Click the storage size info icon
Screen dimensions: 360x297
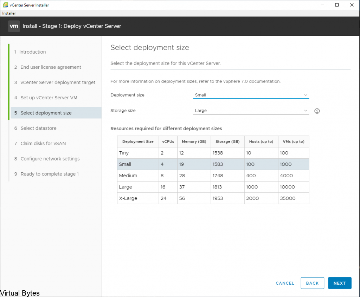[x=317, y=111]
